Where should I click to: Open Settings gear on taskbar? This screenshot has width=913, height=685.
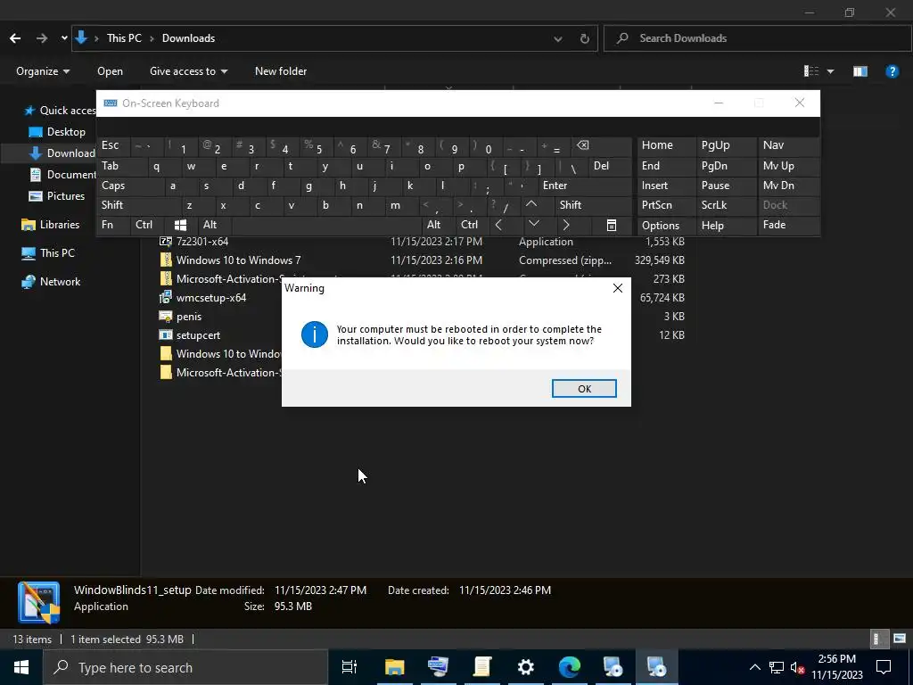pyautogui.click(x=526, y=667)
